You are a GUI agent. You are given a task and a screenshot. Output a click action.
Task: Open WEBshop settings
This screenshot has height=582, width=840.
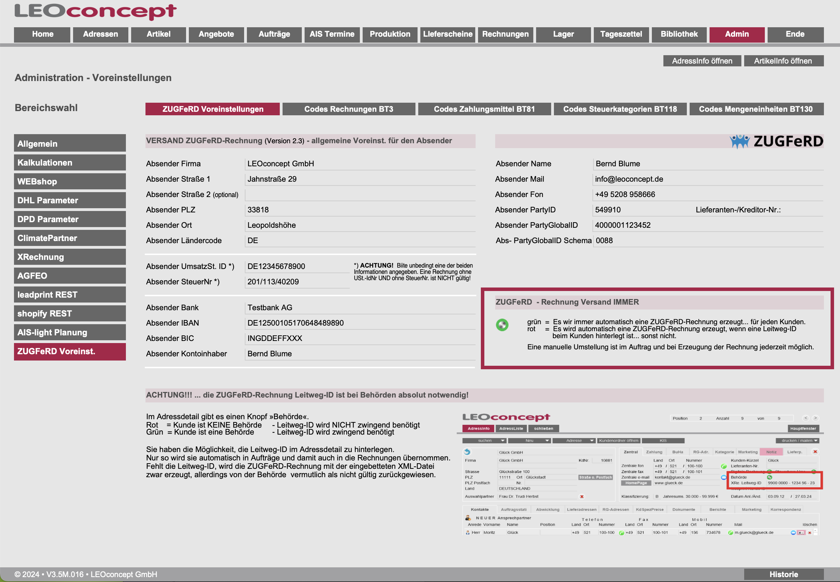[70, 181]
